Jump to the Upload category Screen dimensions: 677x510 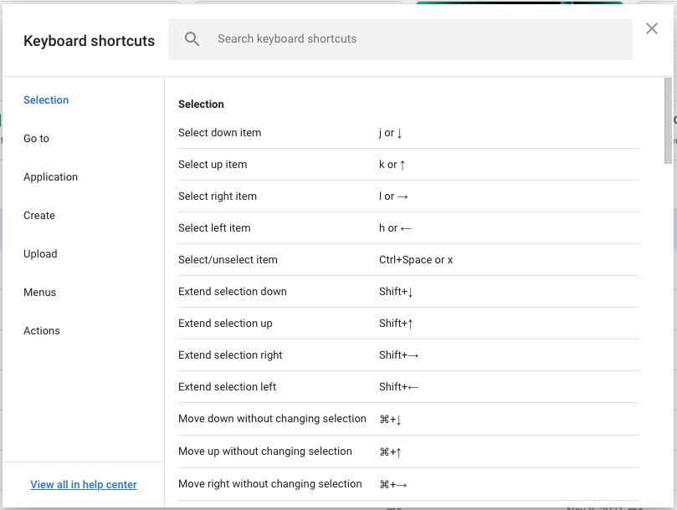[x=40, y=254]
